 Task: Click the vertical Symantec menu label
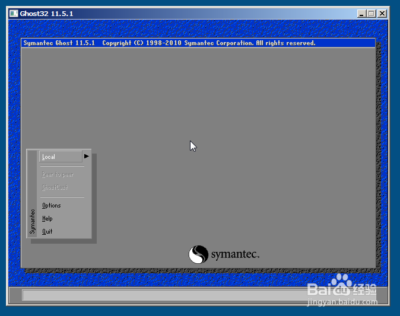point(32,221)
